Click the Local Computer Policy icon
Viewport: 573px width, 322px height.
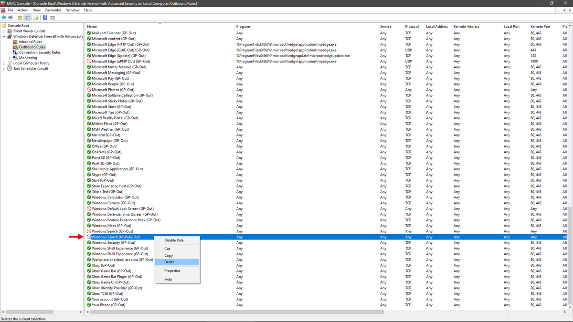10,63
